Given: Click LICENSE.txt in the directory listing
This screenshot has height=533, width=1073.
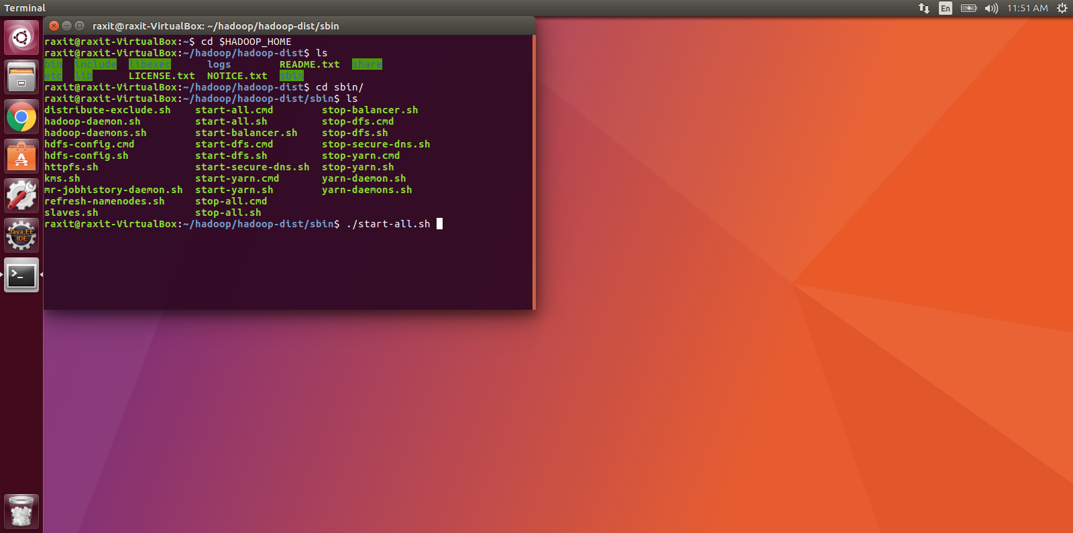Looking at the screenshot, I should [x=162, y=76].
